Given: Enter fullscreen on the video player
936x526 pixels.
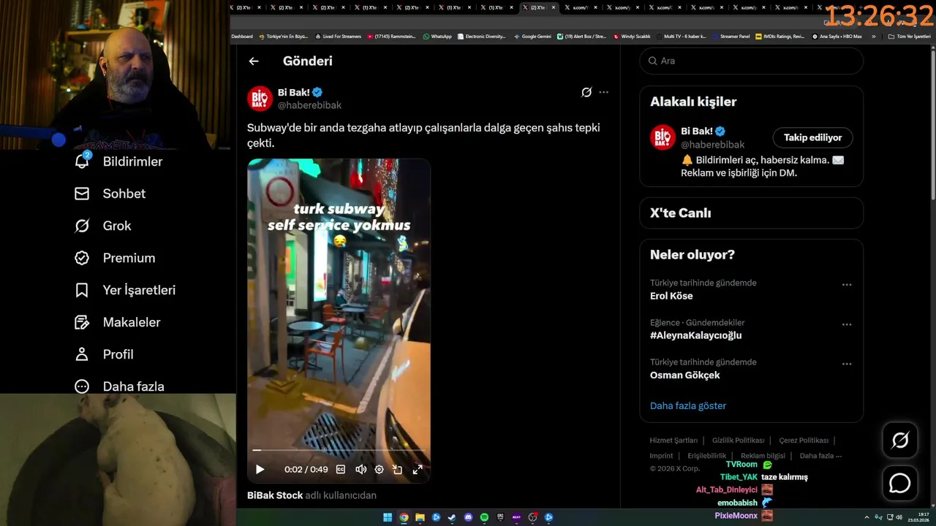Looking at the screenshot, I should (418, 470).
